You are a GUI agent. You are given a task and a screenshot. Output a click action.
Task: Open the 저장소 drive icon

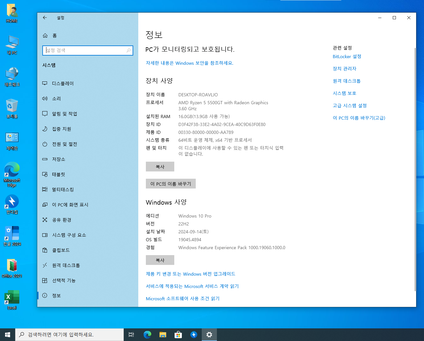[45, 159]
